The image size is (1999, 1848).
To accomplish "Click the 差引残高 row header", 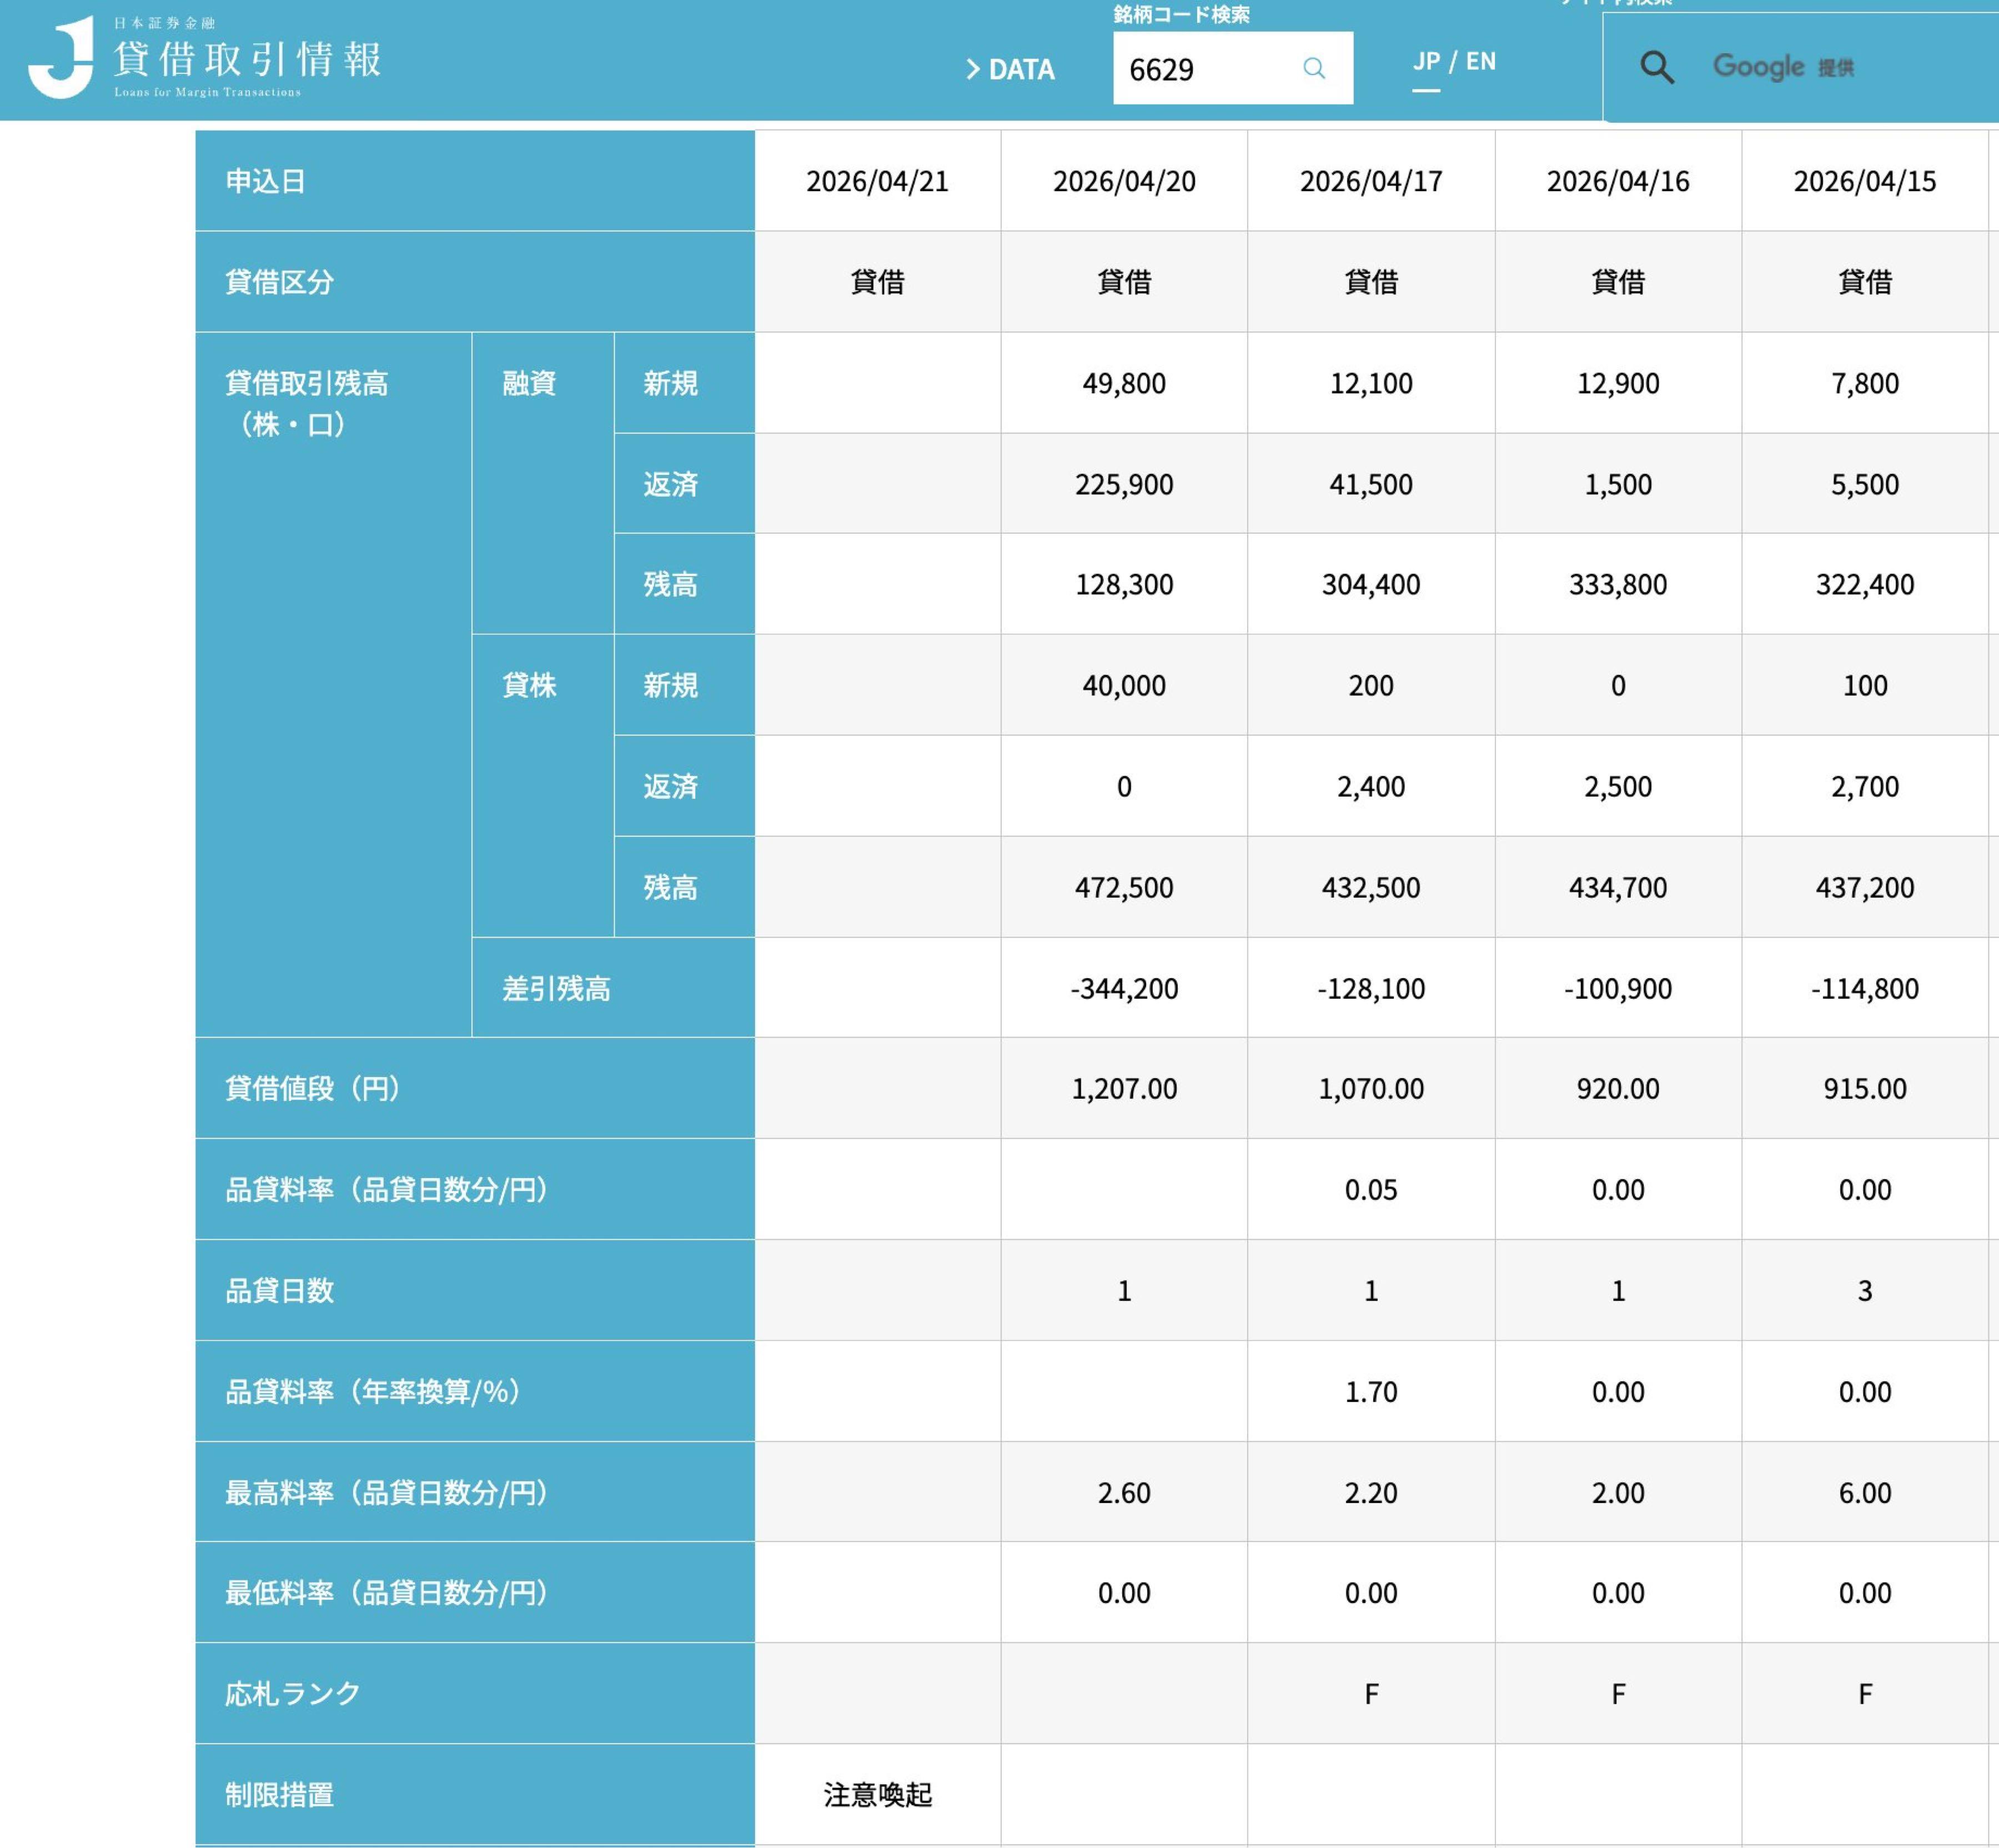I will [556, 988].
